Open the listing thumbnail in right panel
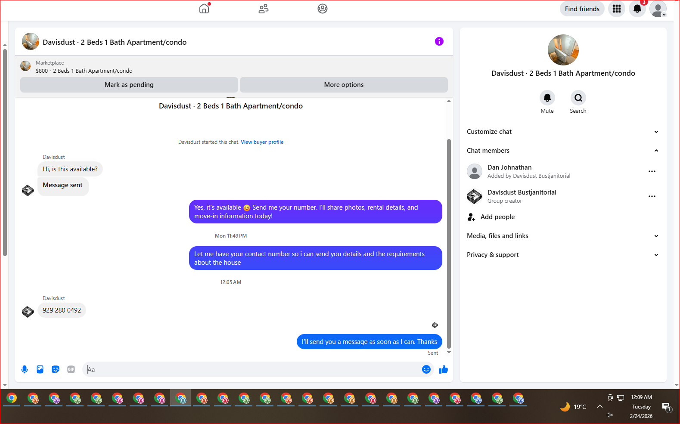 [x=563, y=50]
